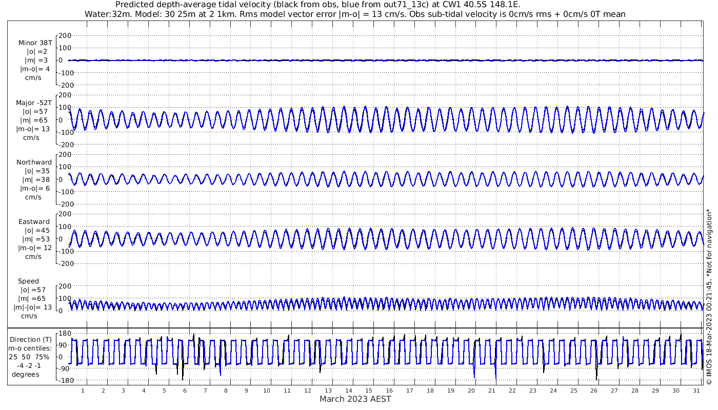The image size is (718, 410).
Task: Click the 'm-o centiles:' label
Action: coord(30,348)
